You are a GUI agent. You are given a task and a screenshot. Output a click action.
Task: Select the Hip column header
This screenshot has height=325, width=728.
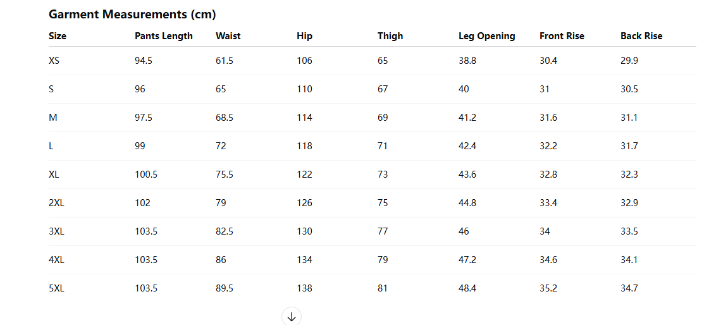tap(305, 36)
